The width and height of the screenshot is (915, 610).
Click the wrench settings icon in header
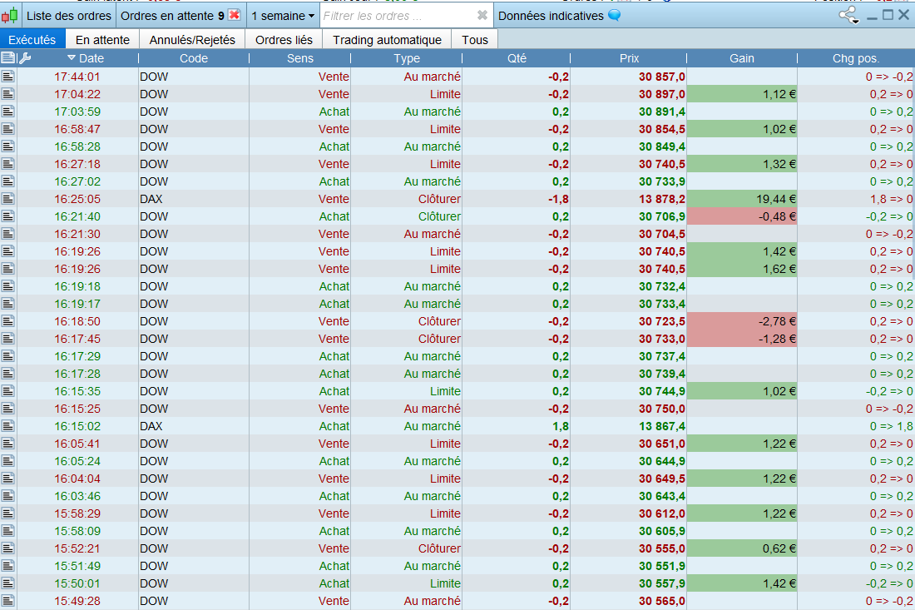[24, 58]
